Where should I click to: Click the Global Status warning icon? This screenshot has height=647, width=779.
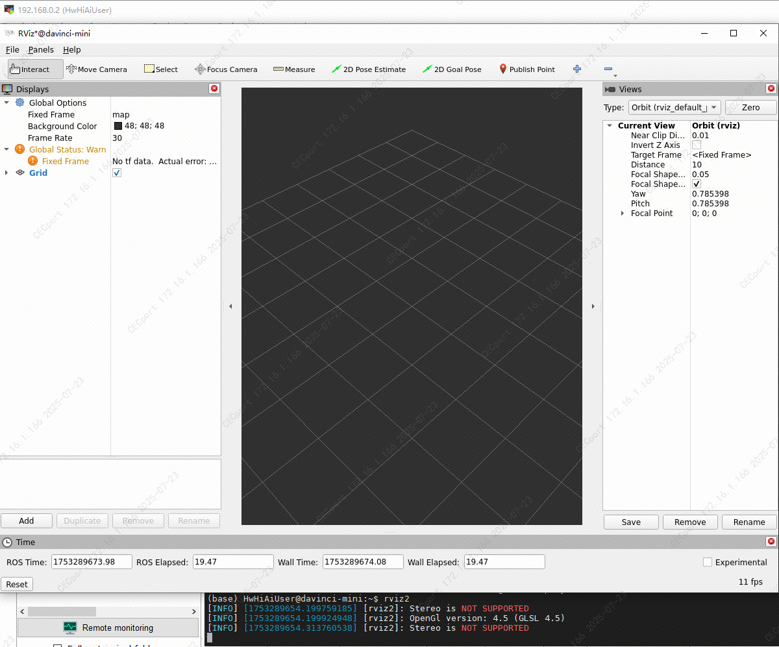pos(20,149)
